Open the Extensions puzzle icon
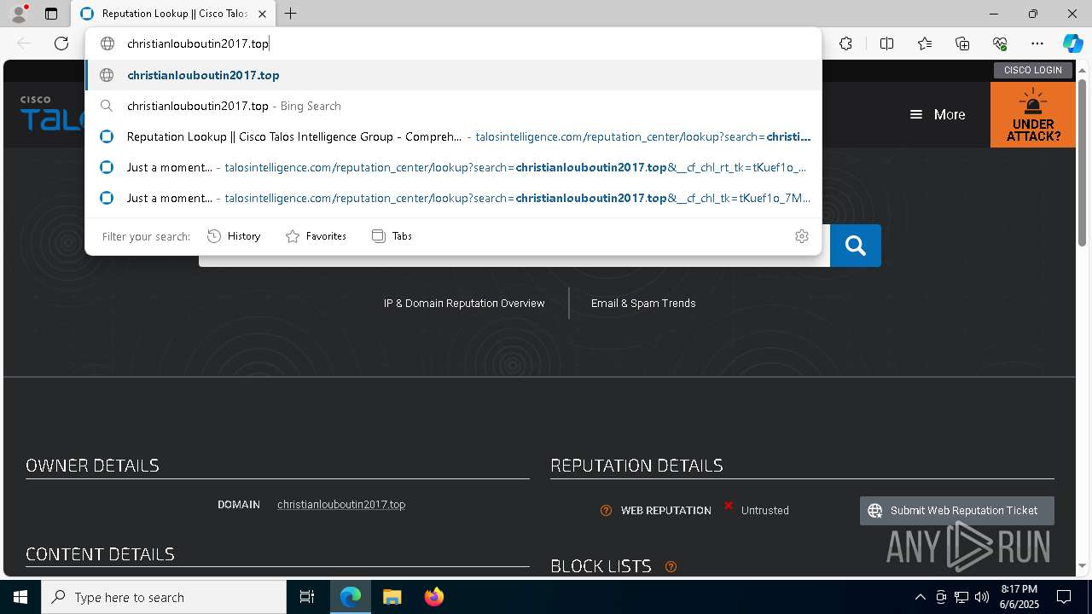 845,43
